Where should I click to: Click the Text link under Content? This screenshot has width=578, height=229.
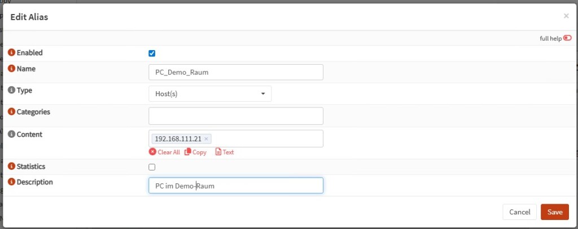pyautogui.click(x=224, y=152)
